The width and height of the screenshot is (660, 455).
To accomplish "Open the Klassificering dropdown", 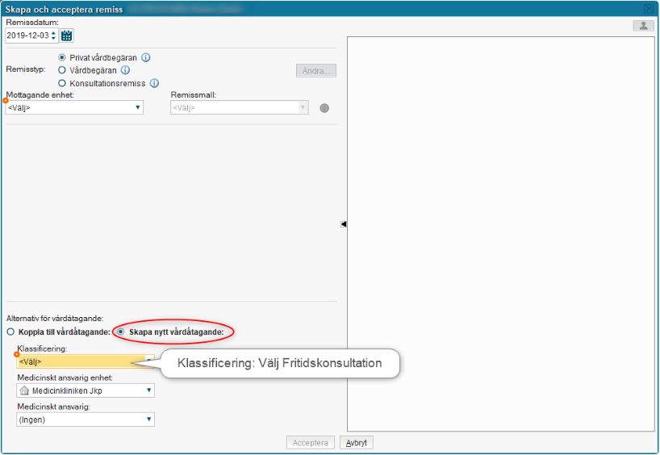I will coord(85,361).
